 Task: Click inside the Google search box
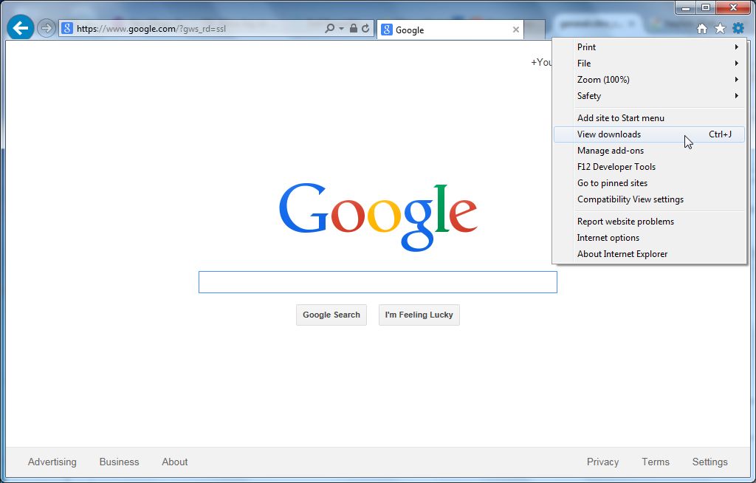[x=377, y=282]
